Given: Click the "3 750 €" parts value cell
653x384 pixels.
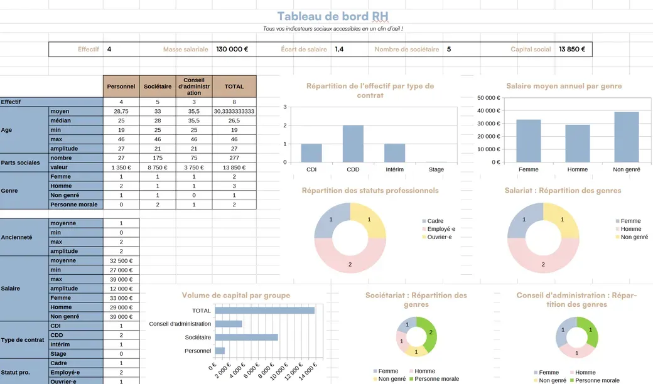Looking at the screenshot, I should (x=194, y=168).
